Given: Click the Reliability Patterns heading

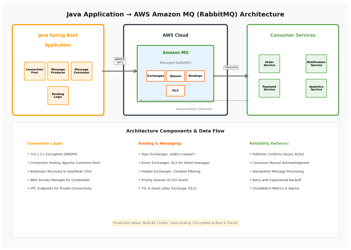Looking at the screenshot, I should coord(269,144).
